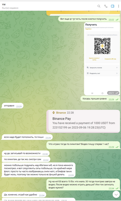Click the Binance logo inside QR code
This screenshot has width=121, height=201.
pyautogui.click(x=102, y=46)
